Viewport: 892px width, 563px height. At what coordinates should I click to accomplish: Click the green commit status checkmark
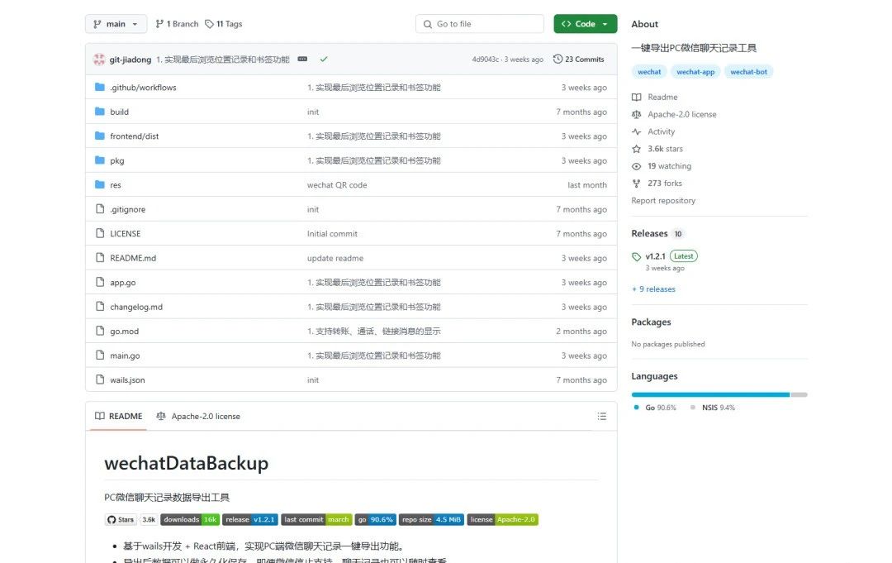click(x=324, y=60)
